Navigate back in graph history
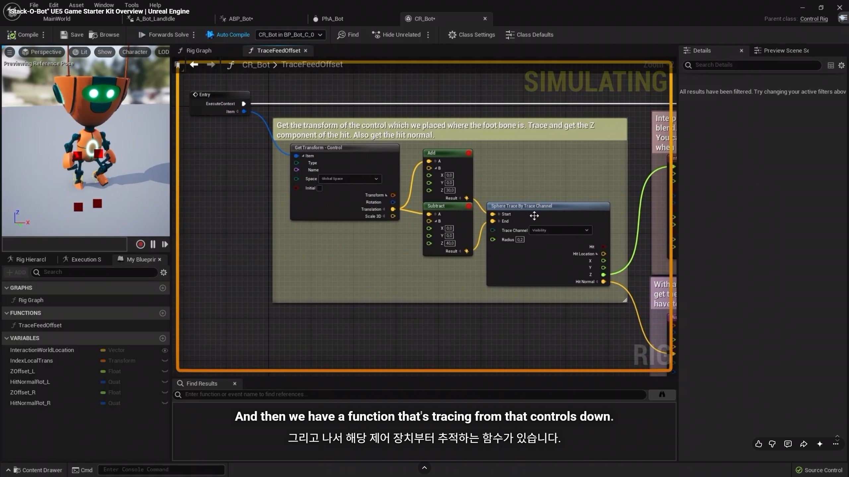The width and height of the screenshot is (849, 477). click(194, 65)
